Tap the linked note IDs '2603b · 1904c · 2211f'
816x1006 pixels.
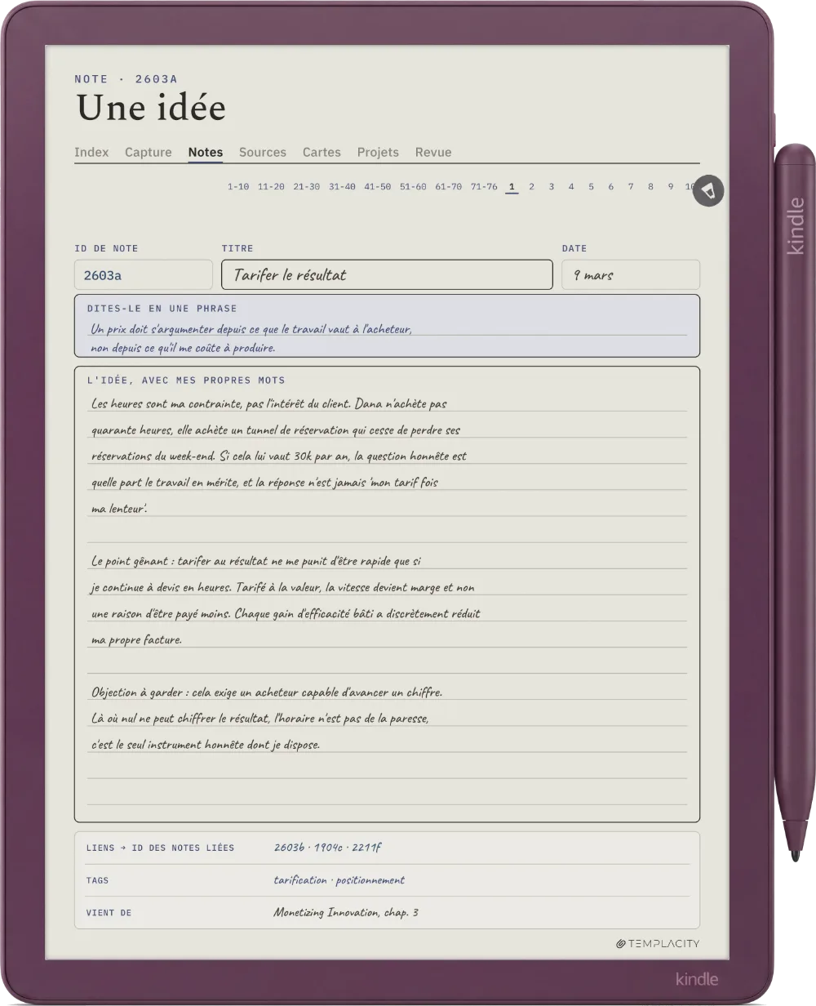pyautogui.click(x=327, y=848)
